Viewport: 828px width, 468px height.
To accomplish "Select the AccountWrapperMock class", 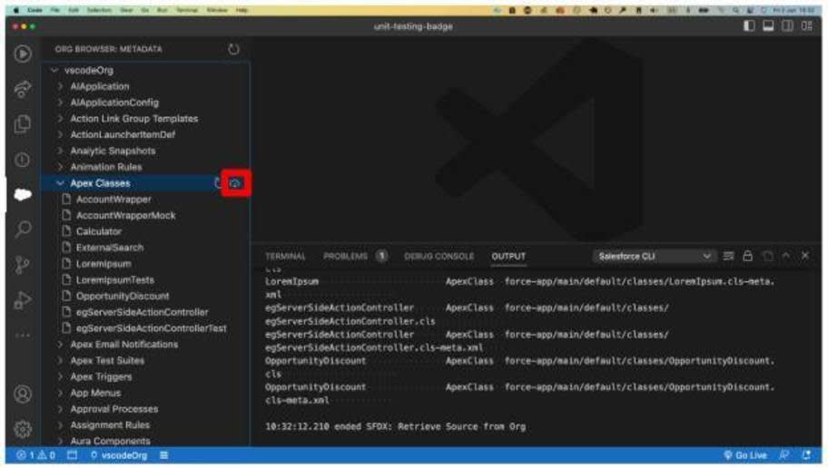I will 146,216.
